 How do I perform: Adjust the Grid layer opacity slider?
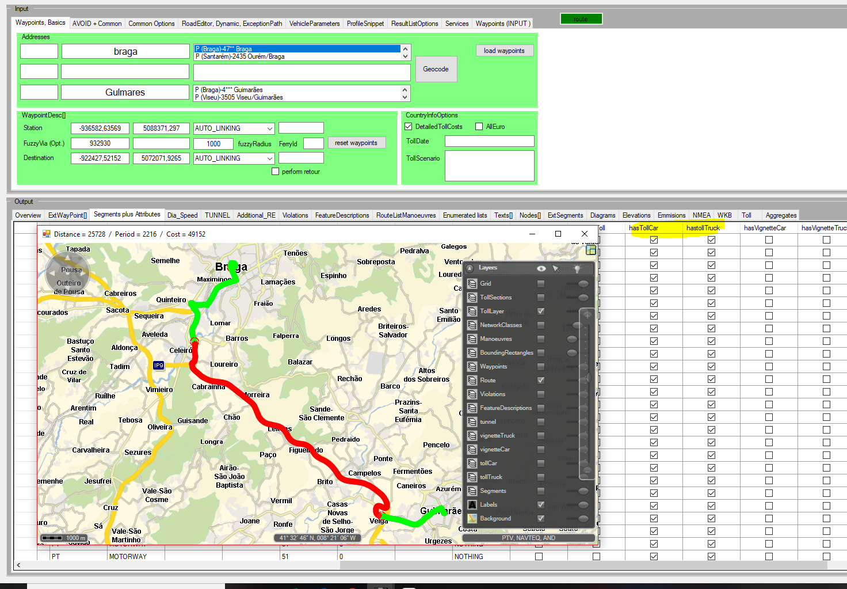point(583,284)
